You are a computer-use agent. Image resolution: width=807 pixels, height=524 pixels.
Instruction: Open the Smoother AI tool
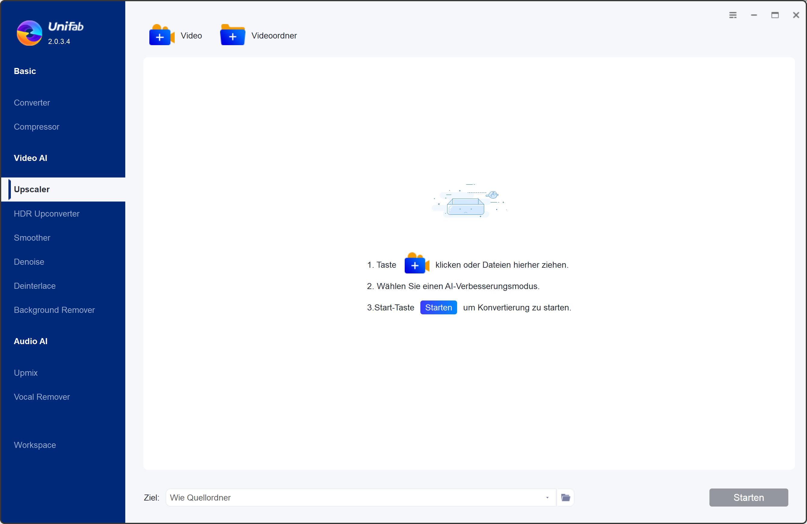[x=32, y=238]
